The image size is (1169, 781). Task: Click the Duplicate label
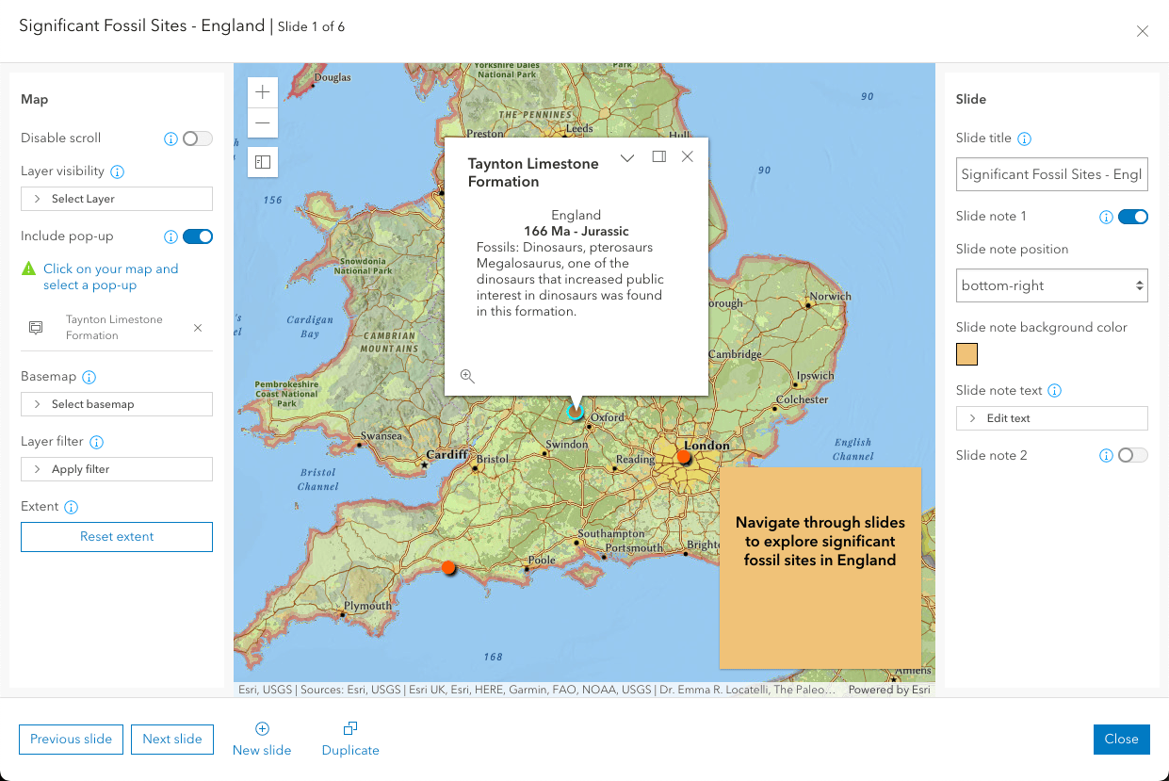pyautogui.click(x=350, y=751)
